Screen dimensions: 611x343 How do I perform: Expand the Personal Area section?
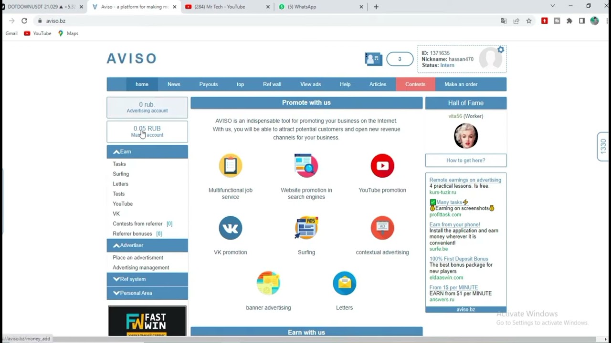[x=147, y=293]
